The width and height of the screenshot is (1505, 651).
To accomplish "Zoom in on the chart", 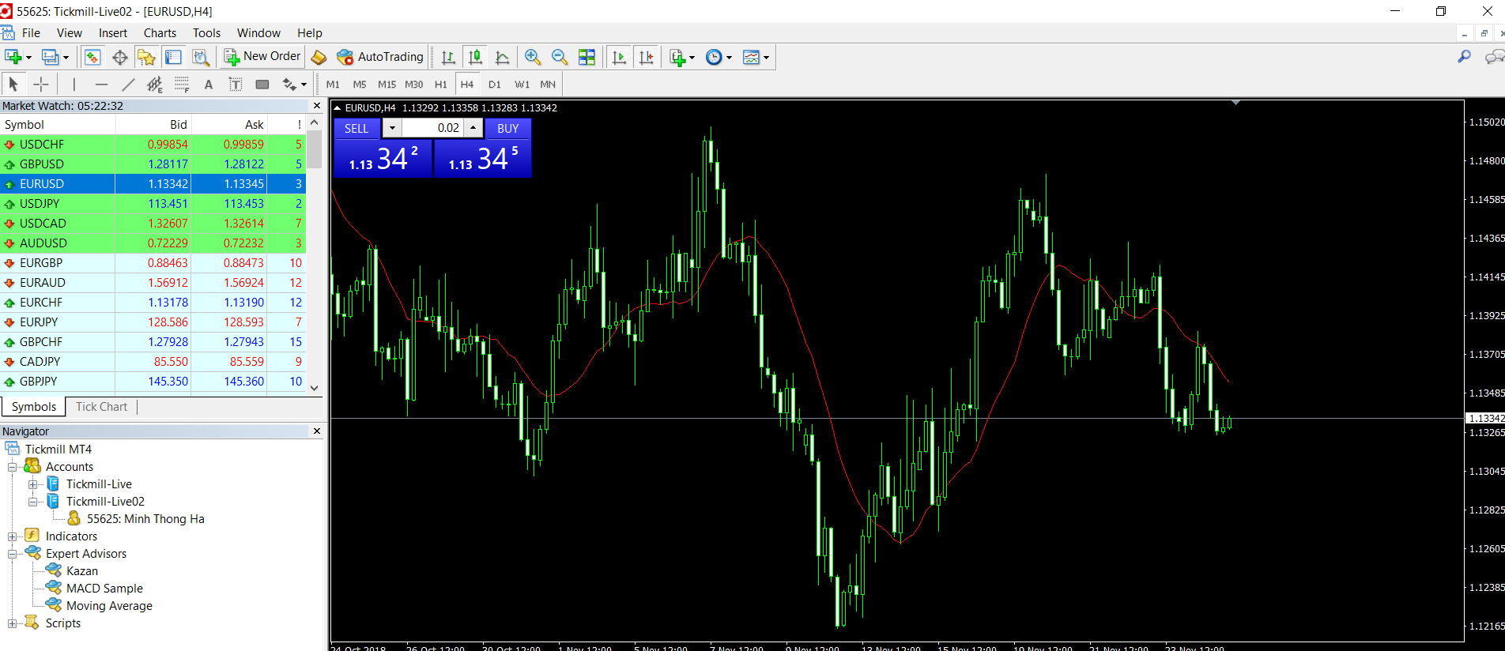I will [x=533, y=57].
